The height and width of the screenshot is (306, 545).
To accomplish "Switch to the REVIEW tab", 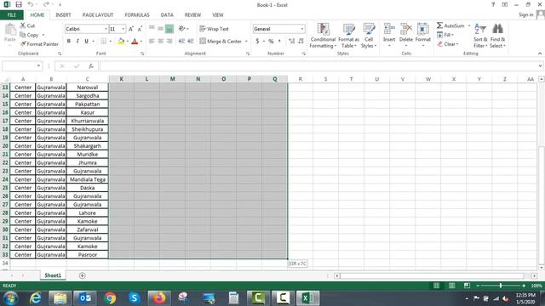I will [192, 15].
